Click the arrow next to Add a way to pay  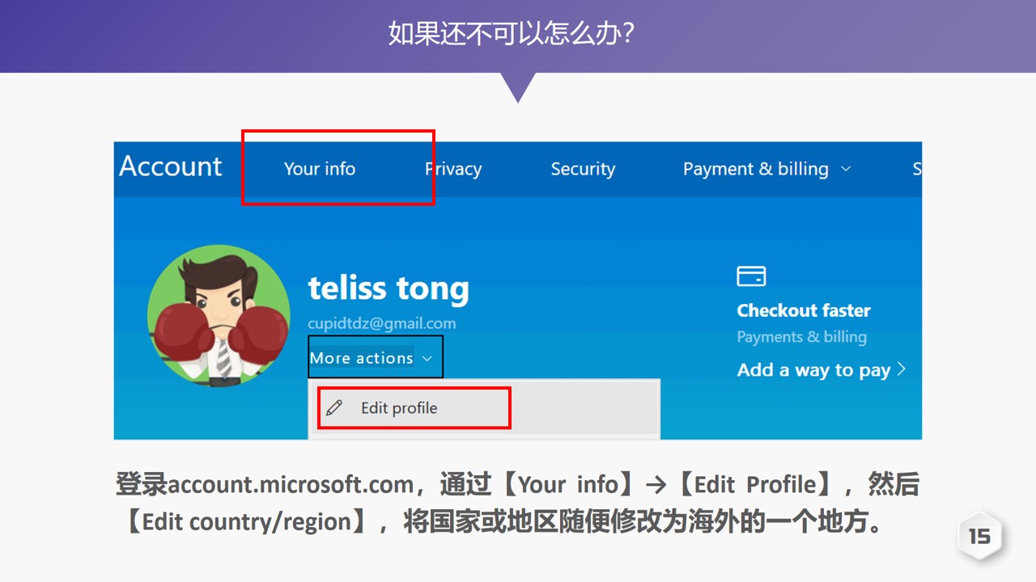(x=901, y=369)
